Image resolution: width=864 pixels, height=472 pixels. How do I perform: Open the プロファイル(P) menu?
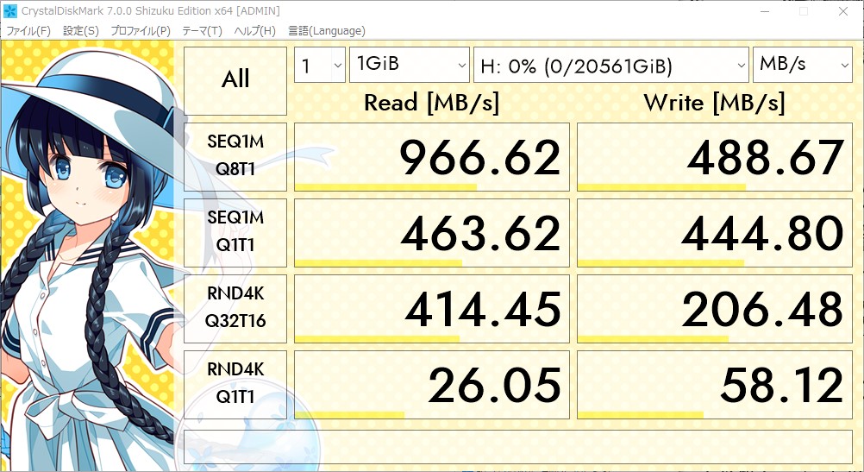point(141,31)
